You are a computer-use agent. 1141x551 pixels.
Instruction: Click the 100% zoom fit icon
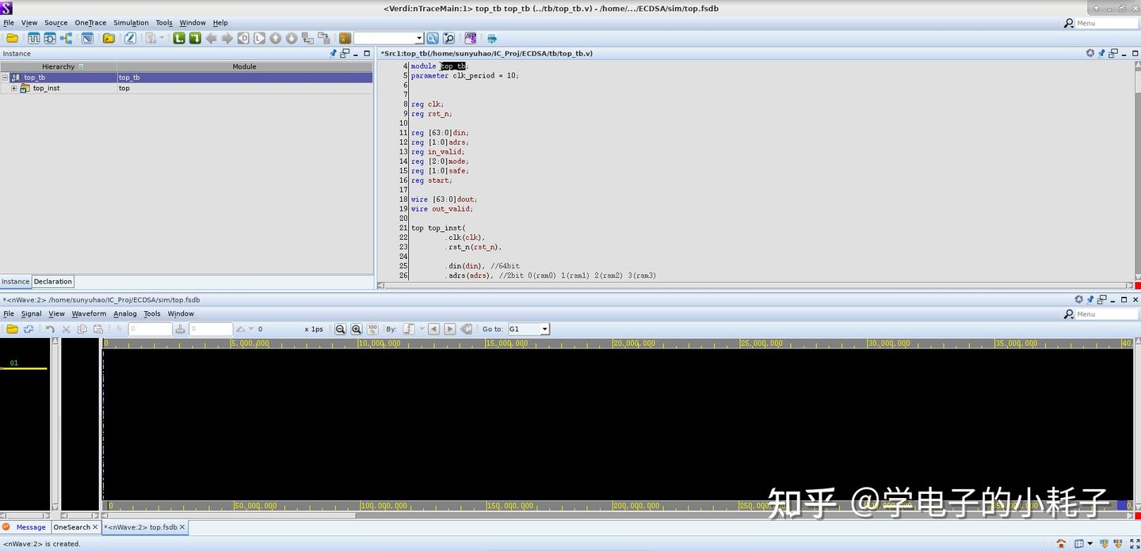pyautogui.click(x=372, y=329)
